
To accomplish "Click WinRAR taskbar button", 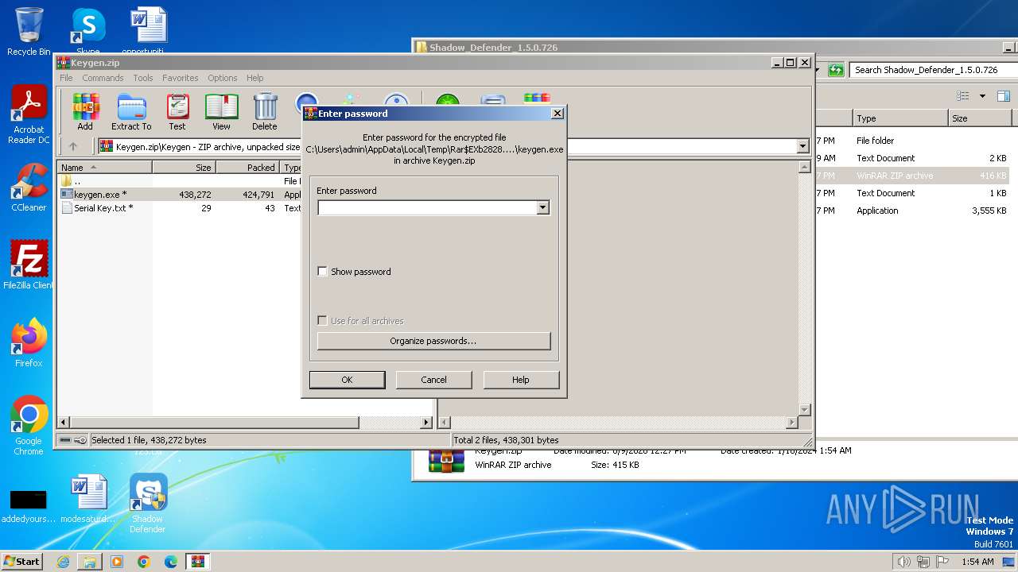I will pyautogui.click(x=198, y=562).
